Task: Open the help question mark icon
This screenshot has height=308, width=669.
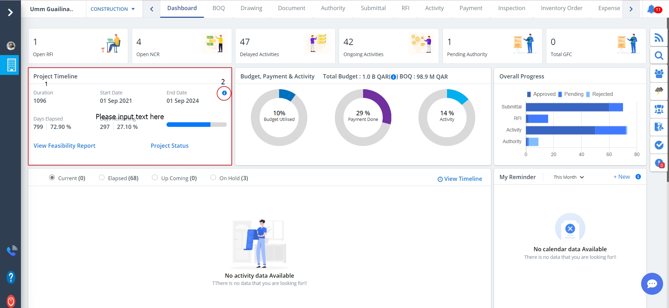Action: point(11,277)
